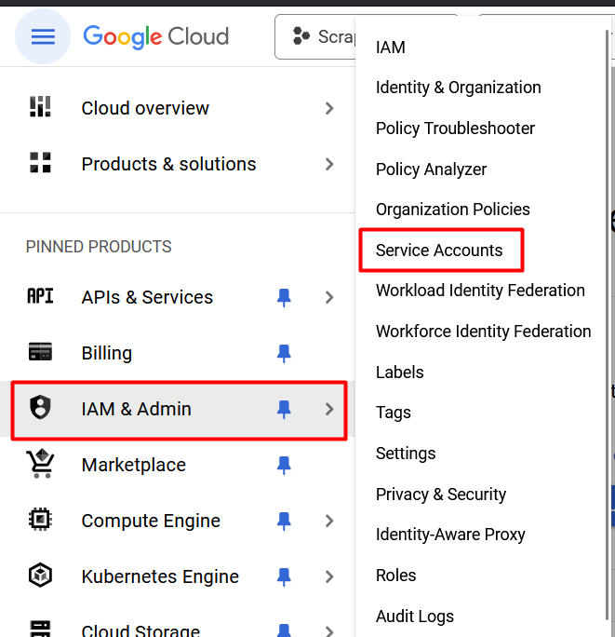Expand the Kubernetes Engine submenu chevron
The height and width of the screenshot is (637, 615).
329,576
